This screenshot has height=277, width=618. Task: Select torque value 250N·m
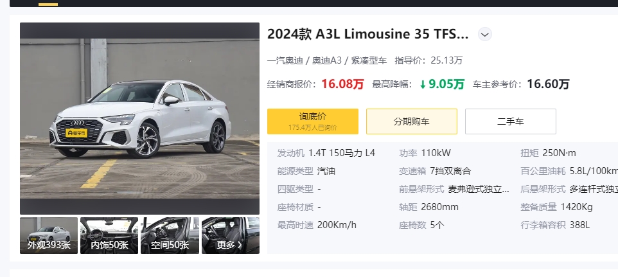tap(560, 153)
